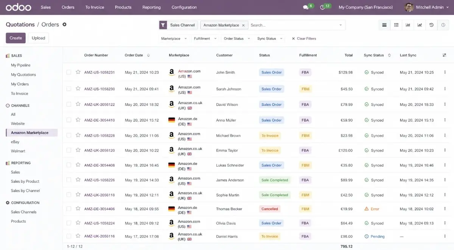Click the Error warning icon for AMZ-DE-3054406
This screenshot has width=454, height=250.
point(366,209)
